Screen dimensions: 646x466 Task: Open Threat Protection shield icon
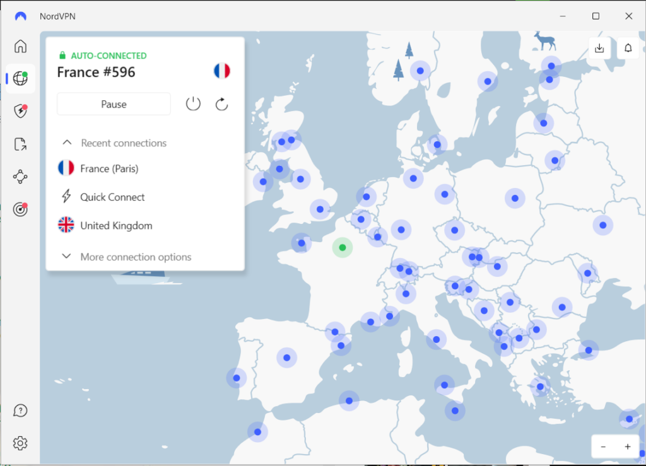pos(20,111)
